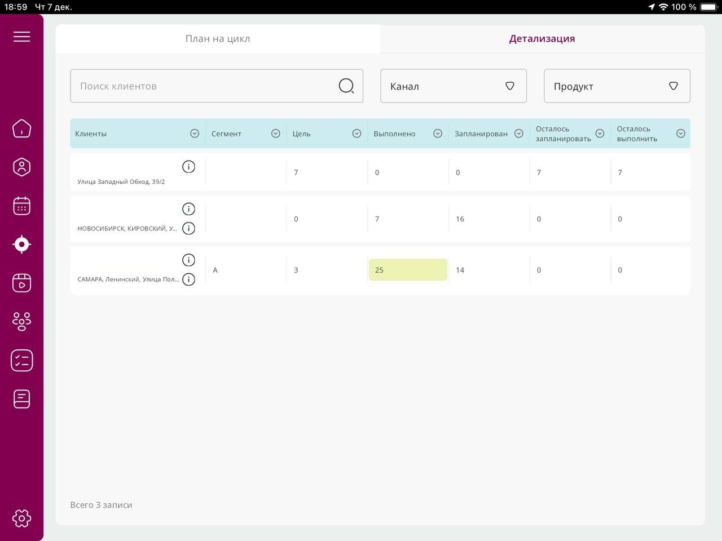This screenshot has width=722, height=541.
Task: Go to the Home icon in the sidebar
Action: pos(21,128)
